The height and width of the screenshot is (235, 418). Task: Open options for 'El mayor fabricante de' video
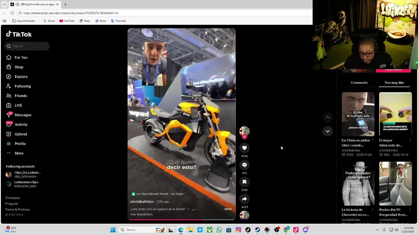coord(410,140)
